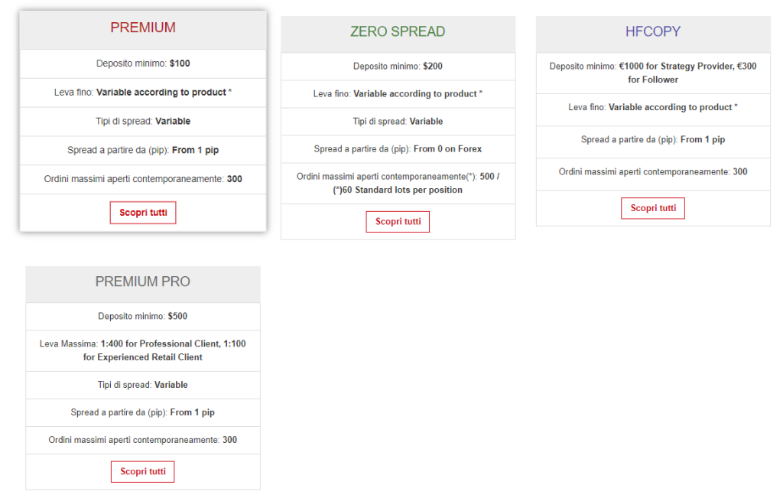Select the HFCOPY From 1 pip spread row
783x498 pixels.
click(x=653, y=140)
